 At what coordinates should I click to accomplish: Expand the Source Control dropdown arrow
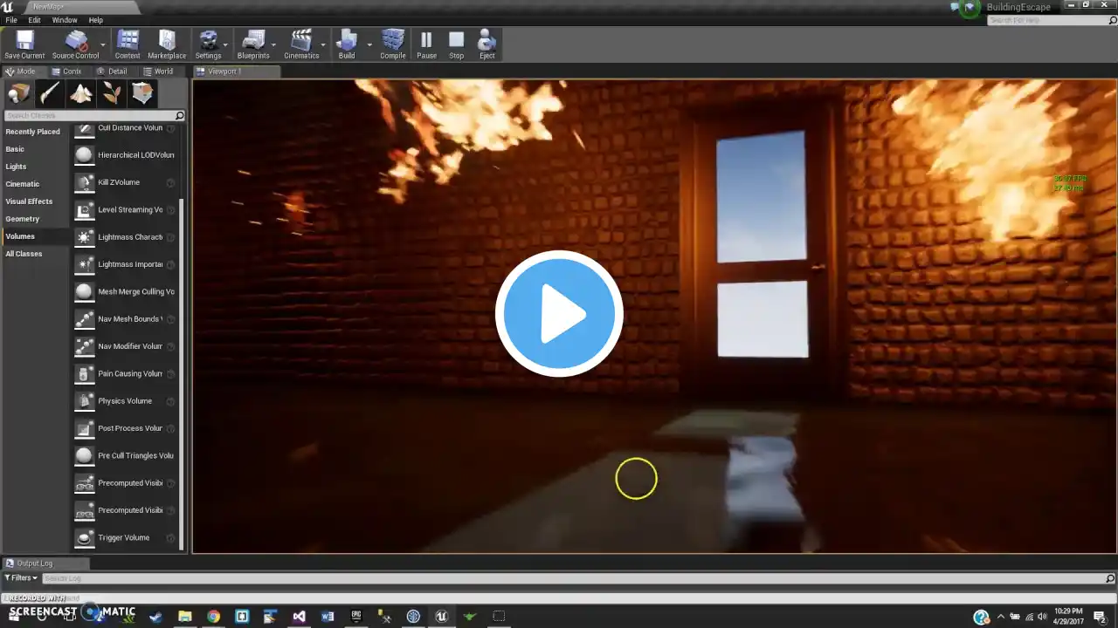(103, 44)
